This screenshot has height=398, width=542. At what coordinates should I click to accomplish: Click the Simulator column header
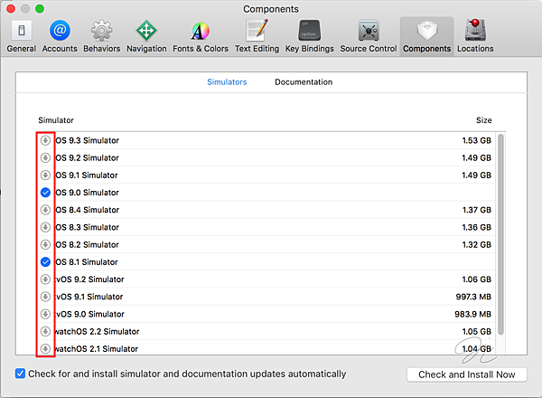56,120
